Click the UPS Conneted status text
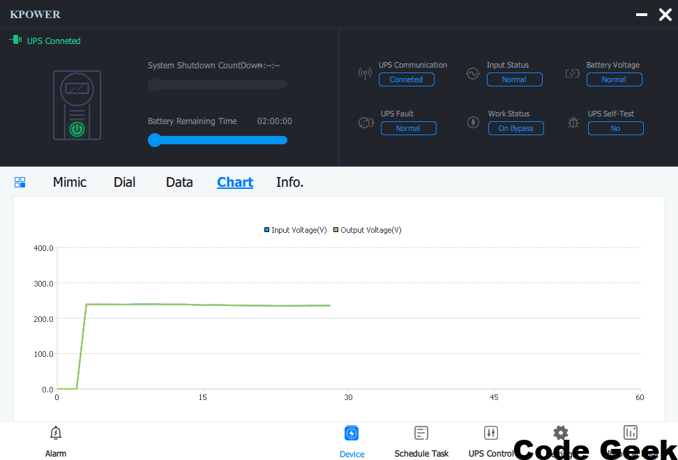The width and height of the screenshot is (678, 460). tap(54, 41)
